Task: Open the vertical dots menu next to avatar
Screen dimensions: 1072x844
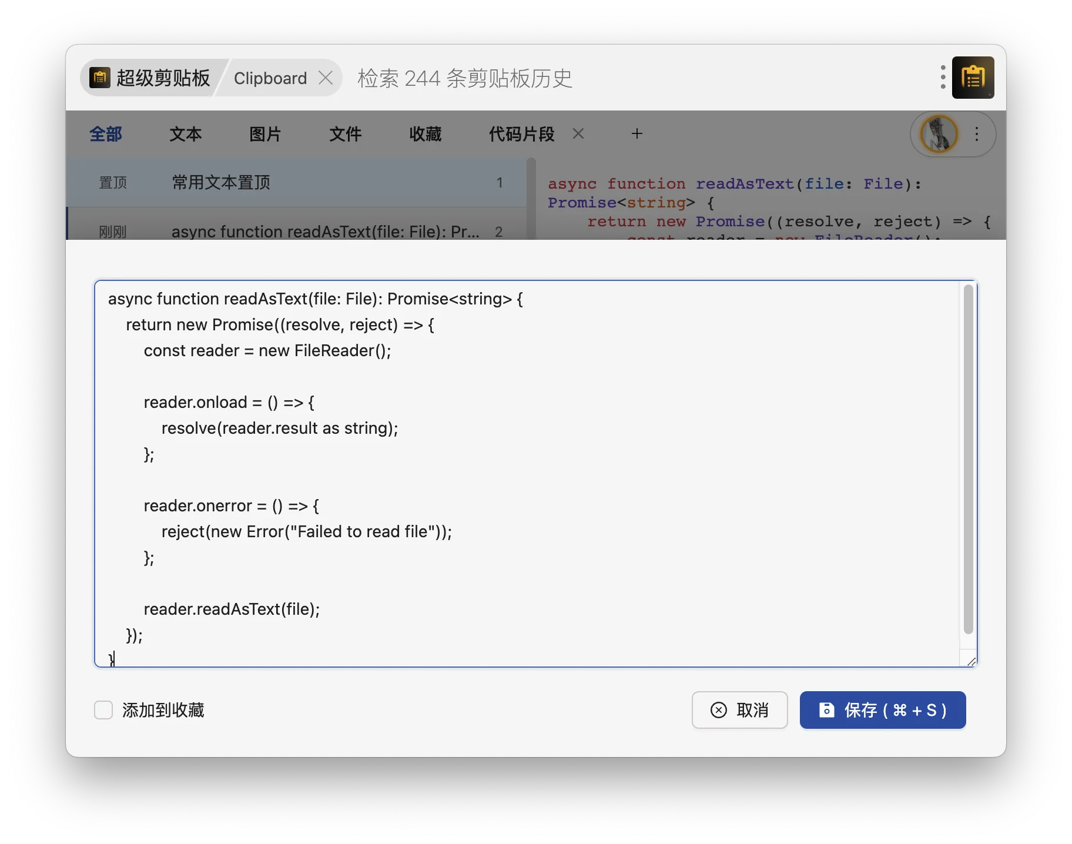Action: click(x=977, y=134)
